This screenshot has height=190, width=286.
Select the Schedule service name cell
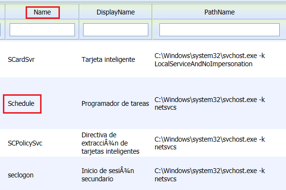pyautogui.click(x=21, y=103)
